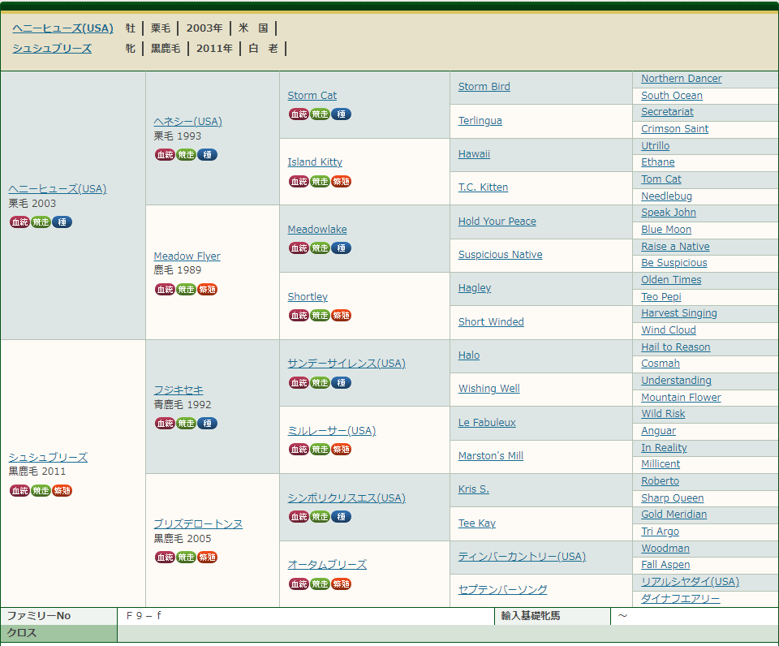Open the 血統 badge for ヘネシー(USA)

pyautogui.click(x=165, y=154)
